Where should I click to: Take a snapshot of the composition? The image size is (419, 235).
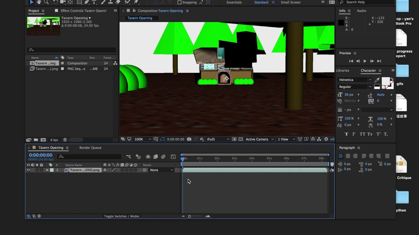click(189, 139)
